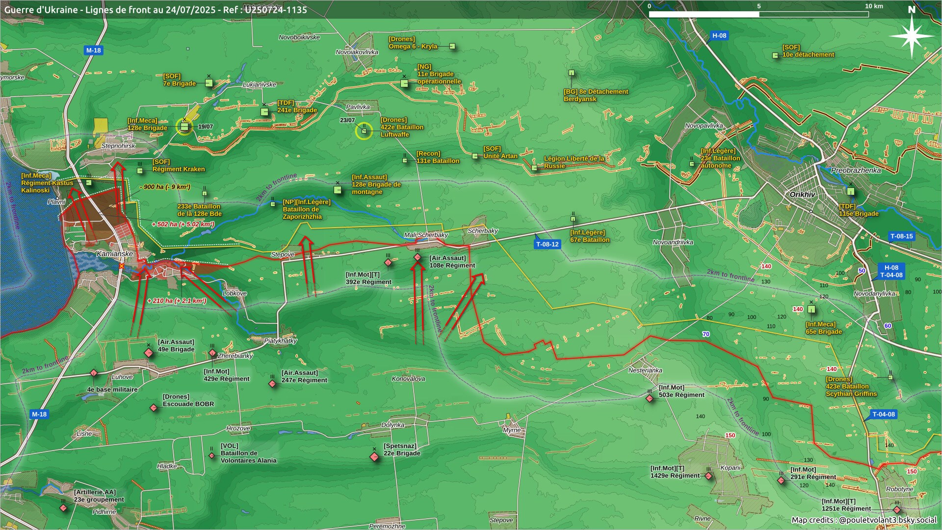Click the Preobrazhenka town label

(856, 170)
